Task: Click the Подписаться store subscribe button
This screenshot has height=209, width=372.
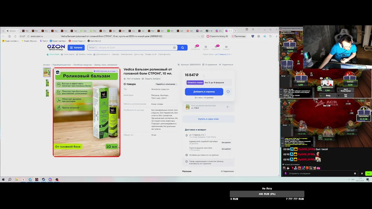Action: (227, 171)
